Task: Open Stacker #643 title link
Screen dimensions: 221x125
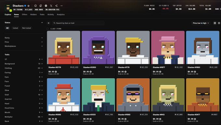Action: coord(158,115)
